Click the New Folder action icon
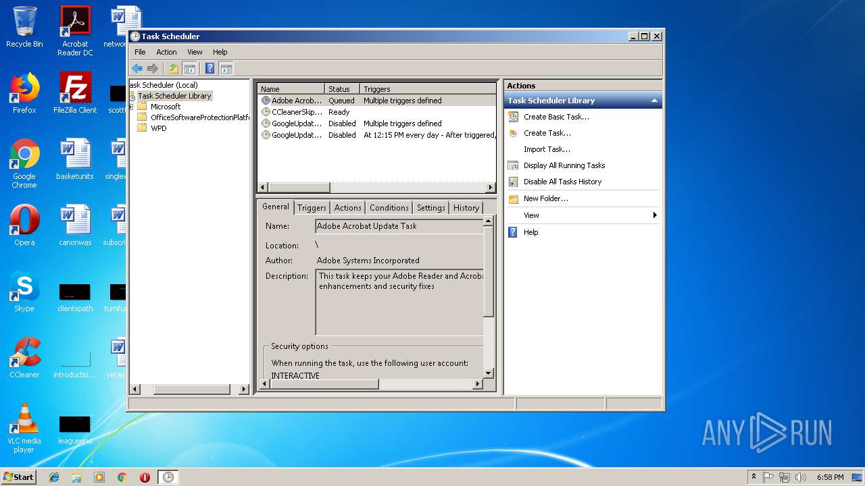865x486 pixels. (514, 198)
